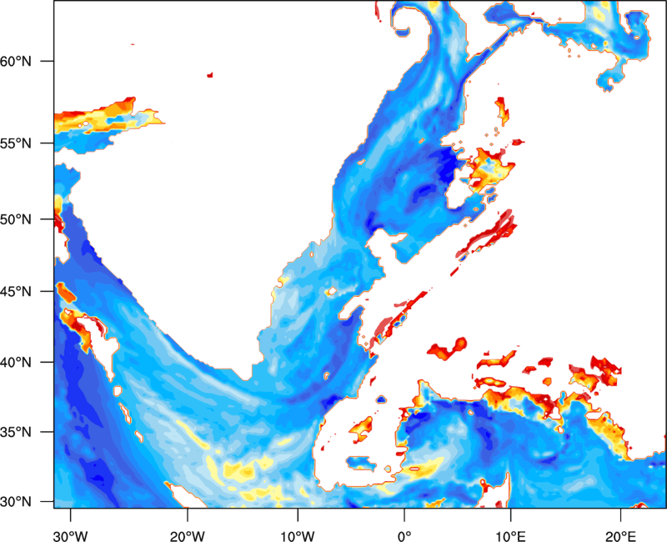Click the 40°N latitude label
The height and width of the screenshot is (542, 667).
click(16, 362)
